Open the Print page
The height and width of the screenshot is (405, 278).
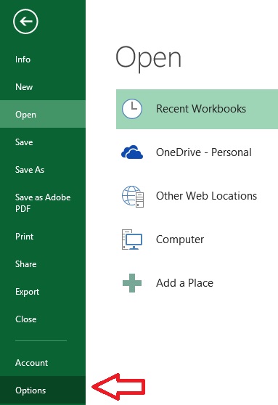pos(24,237)
